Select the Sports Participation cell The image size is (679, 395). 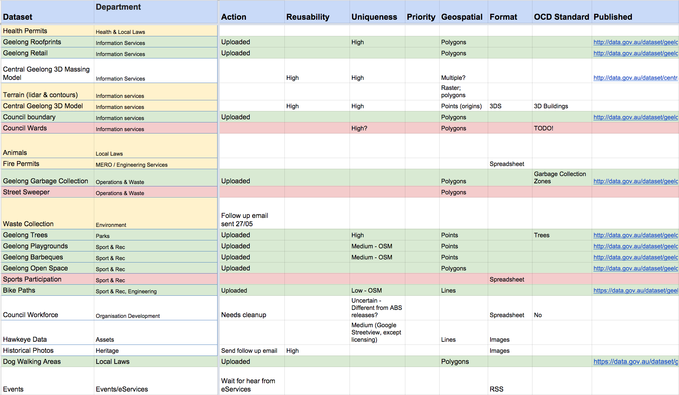(x=32, y=279)
